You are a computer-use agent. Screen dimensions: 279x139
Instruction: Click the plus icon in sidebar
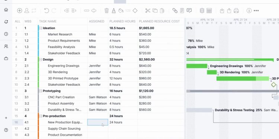point(6,118)
